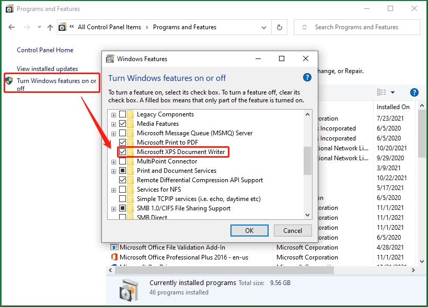Viewport: 428px width, 307px height.
Task: Click the Office File Validation Add-In icon
Action: [114, 247]
